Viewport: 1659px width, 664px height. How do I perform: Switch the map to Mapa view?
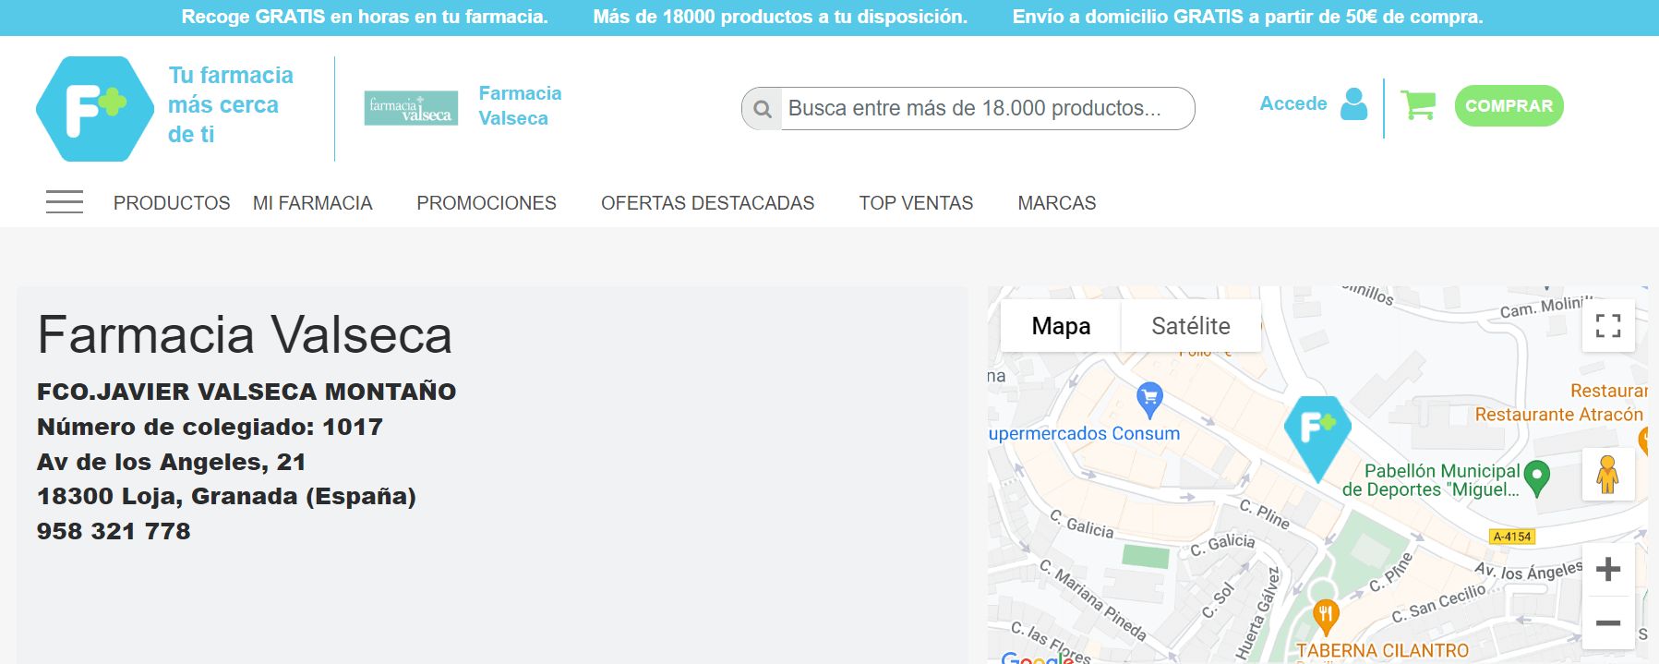[x=1061, y=326]
